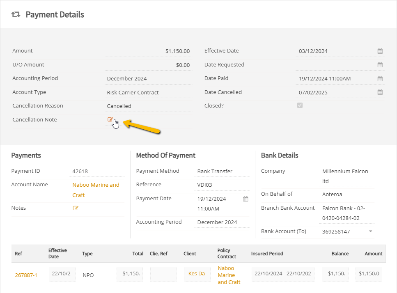Open the Naboo Marine and Craft account link
The width and height of the screenshot is (397, 293).
coord(96,190)
